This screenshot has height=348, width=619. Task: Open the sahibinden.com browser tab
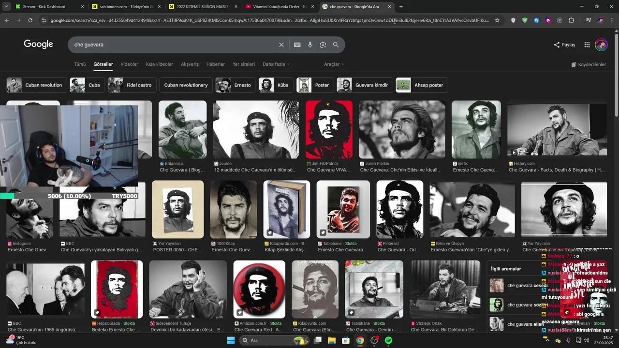127,7
